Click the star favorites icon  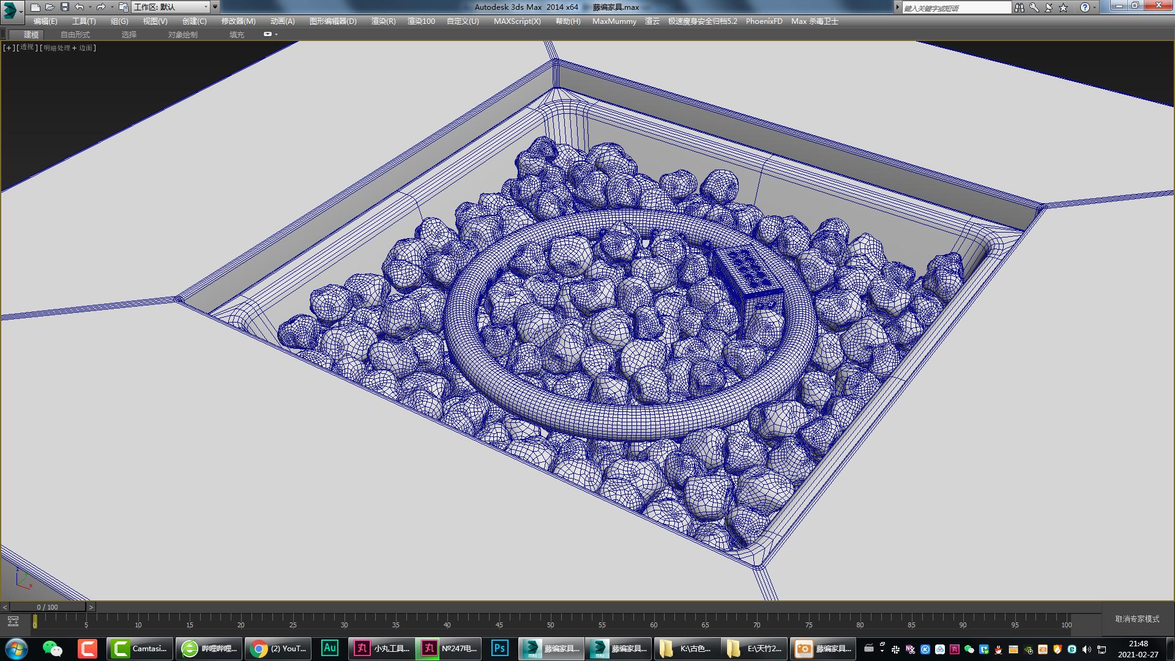(x=1063, y=7)
